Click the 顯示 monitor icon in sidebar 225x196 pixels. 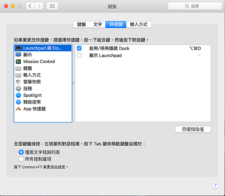click(x=18, y=55)
